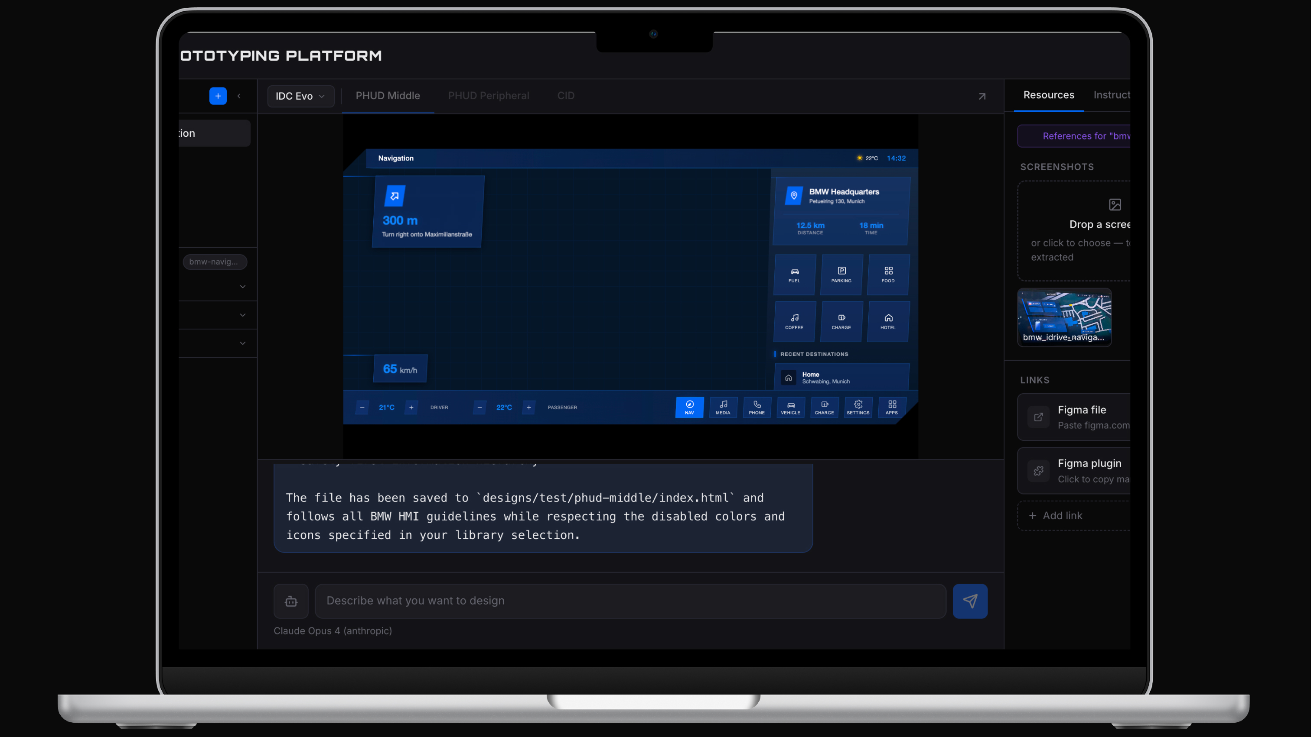The image size is (1311, 737).
Task: Expand the second collapsed sidebar section chevron
Action: (243, 315)
